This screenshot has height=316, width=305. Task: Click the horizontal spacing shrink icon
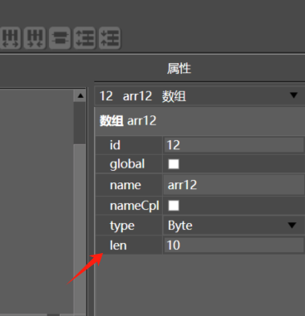pyautogui.click(x=35, y=38)
